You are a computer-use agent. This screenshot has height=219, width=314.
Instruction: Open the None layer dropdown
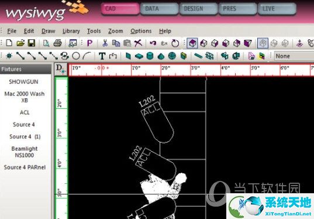pos(294,56)
